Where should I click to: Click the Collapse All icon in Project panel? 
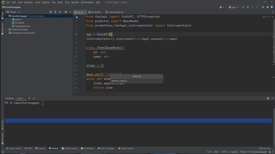(60, 12)
